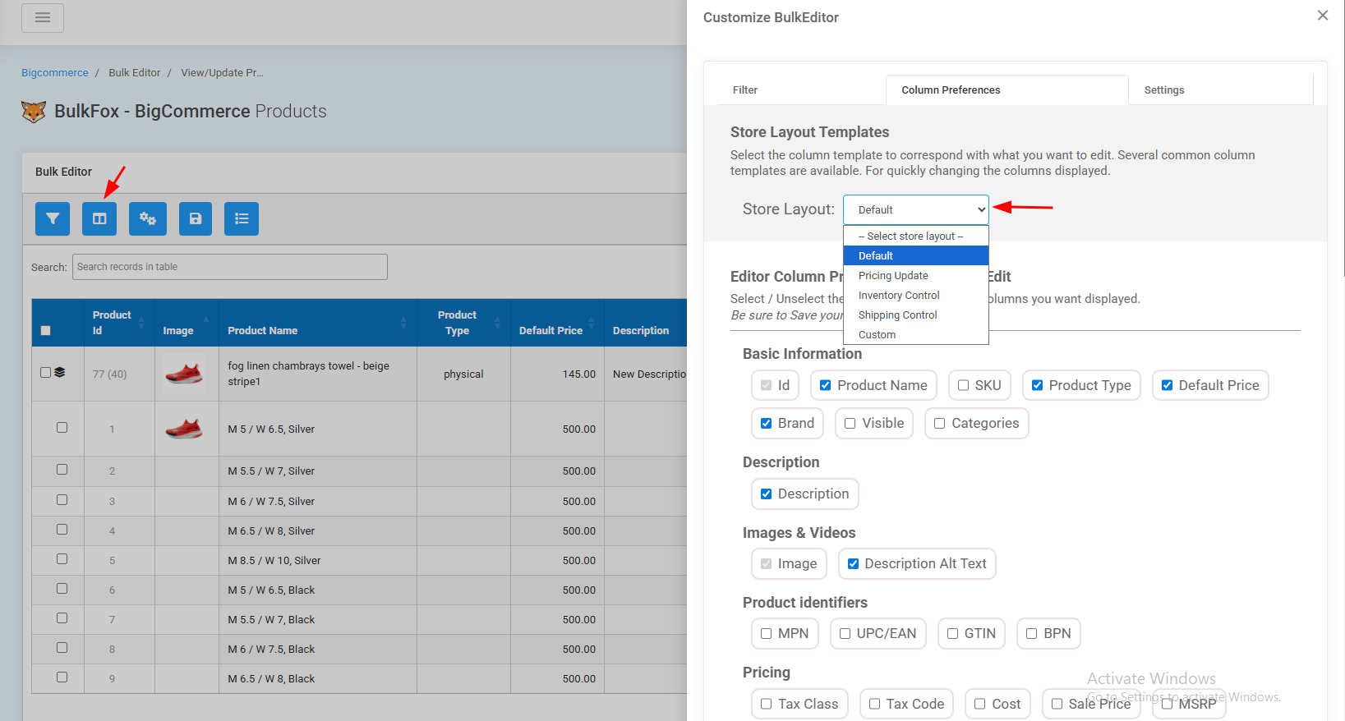
Task: Click the stack icon in row 77
Action: coord(60,373)
